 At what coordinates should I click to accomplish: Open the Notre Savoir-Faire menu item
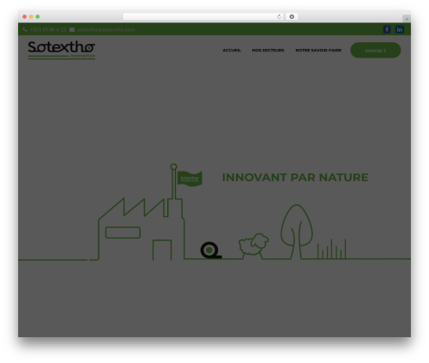(318, 51)
